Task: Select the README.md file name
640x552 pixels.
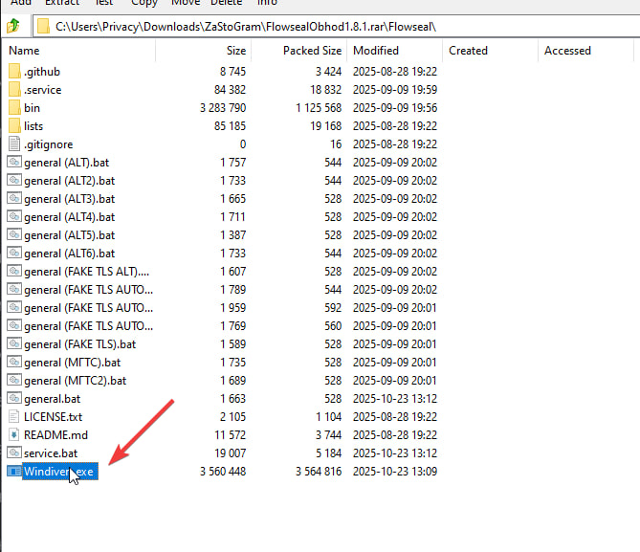Action: [x=55, y=435]
